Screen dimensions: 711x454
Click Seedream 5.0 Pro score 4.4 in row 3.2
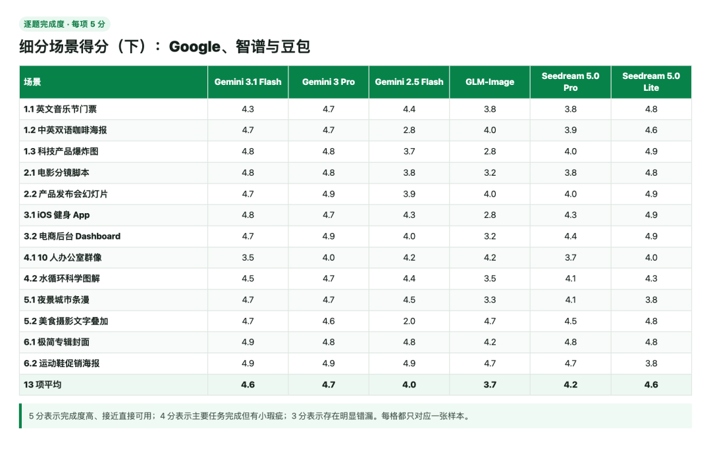tap(570, 236)
